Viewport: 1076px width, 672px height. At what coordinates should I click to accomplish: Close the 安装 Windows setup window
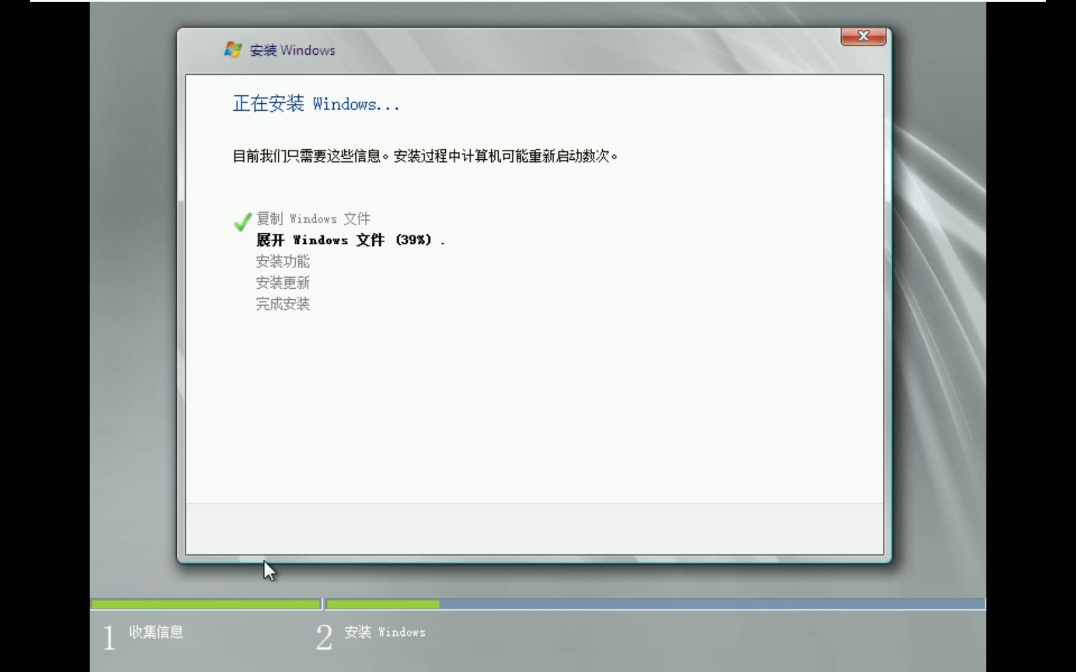click(x=863, y=37)
